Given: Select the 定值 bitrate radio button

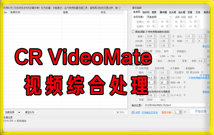Looking at the screenshot, I should [137, 100].
